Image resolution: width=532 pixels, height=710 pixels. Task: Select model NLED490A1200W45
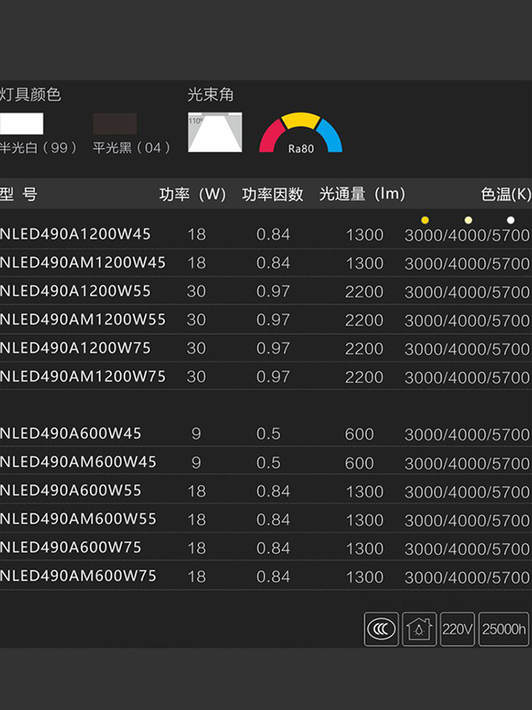click(x=75, y=234)
